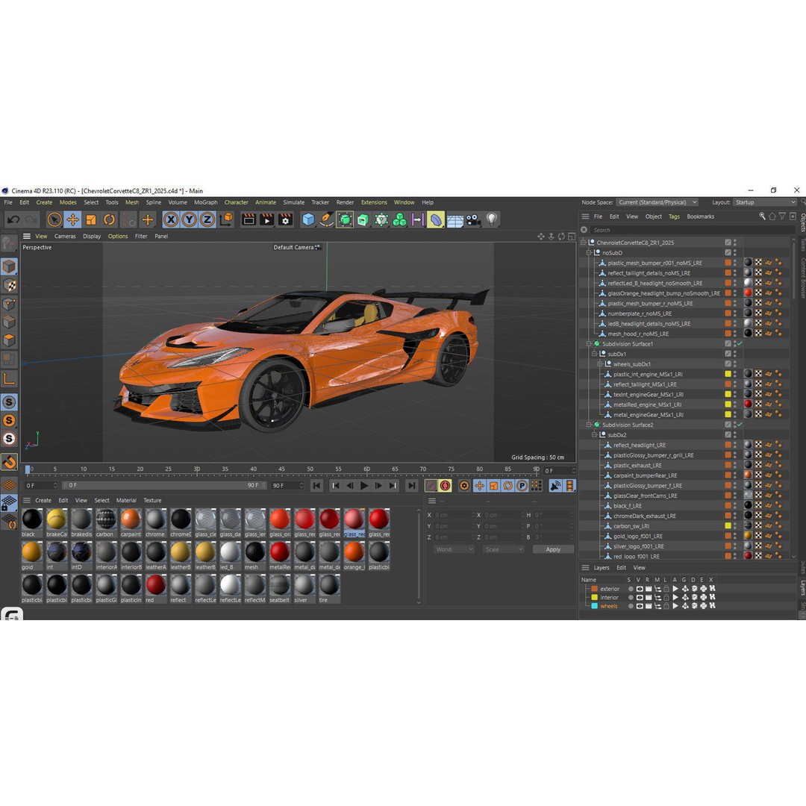Toggle Subdivision Surface1 enable checkmark

[x=740, y=344]
